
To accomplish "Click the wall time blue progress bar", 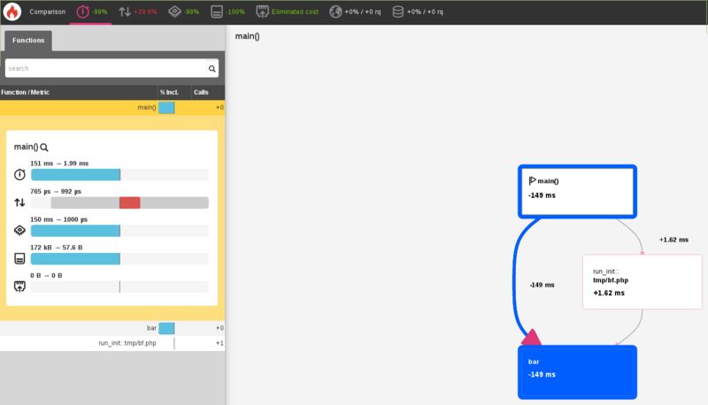I will (x=75, y=174).
